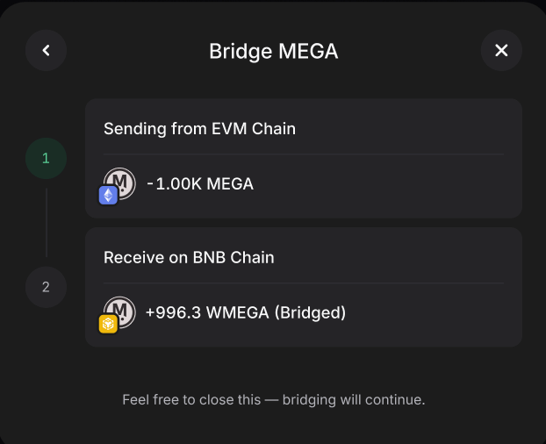Click the line connecting steps 1 and 2
The height and width of the screenshot is (444, 546).
46,223
